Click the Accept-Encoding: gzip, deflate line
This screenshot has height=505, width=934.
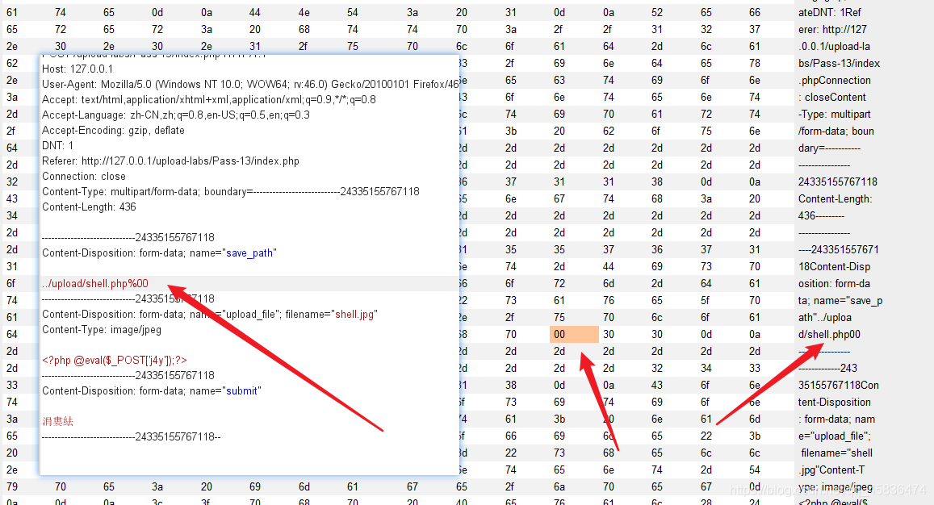(113, 130)
